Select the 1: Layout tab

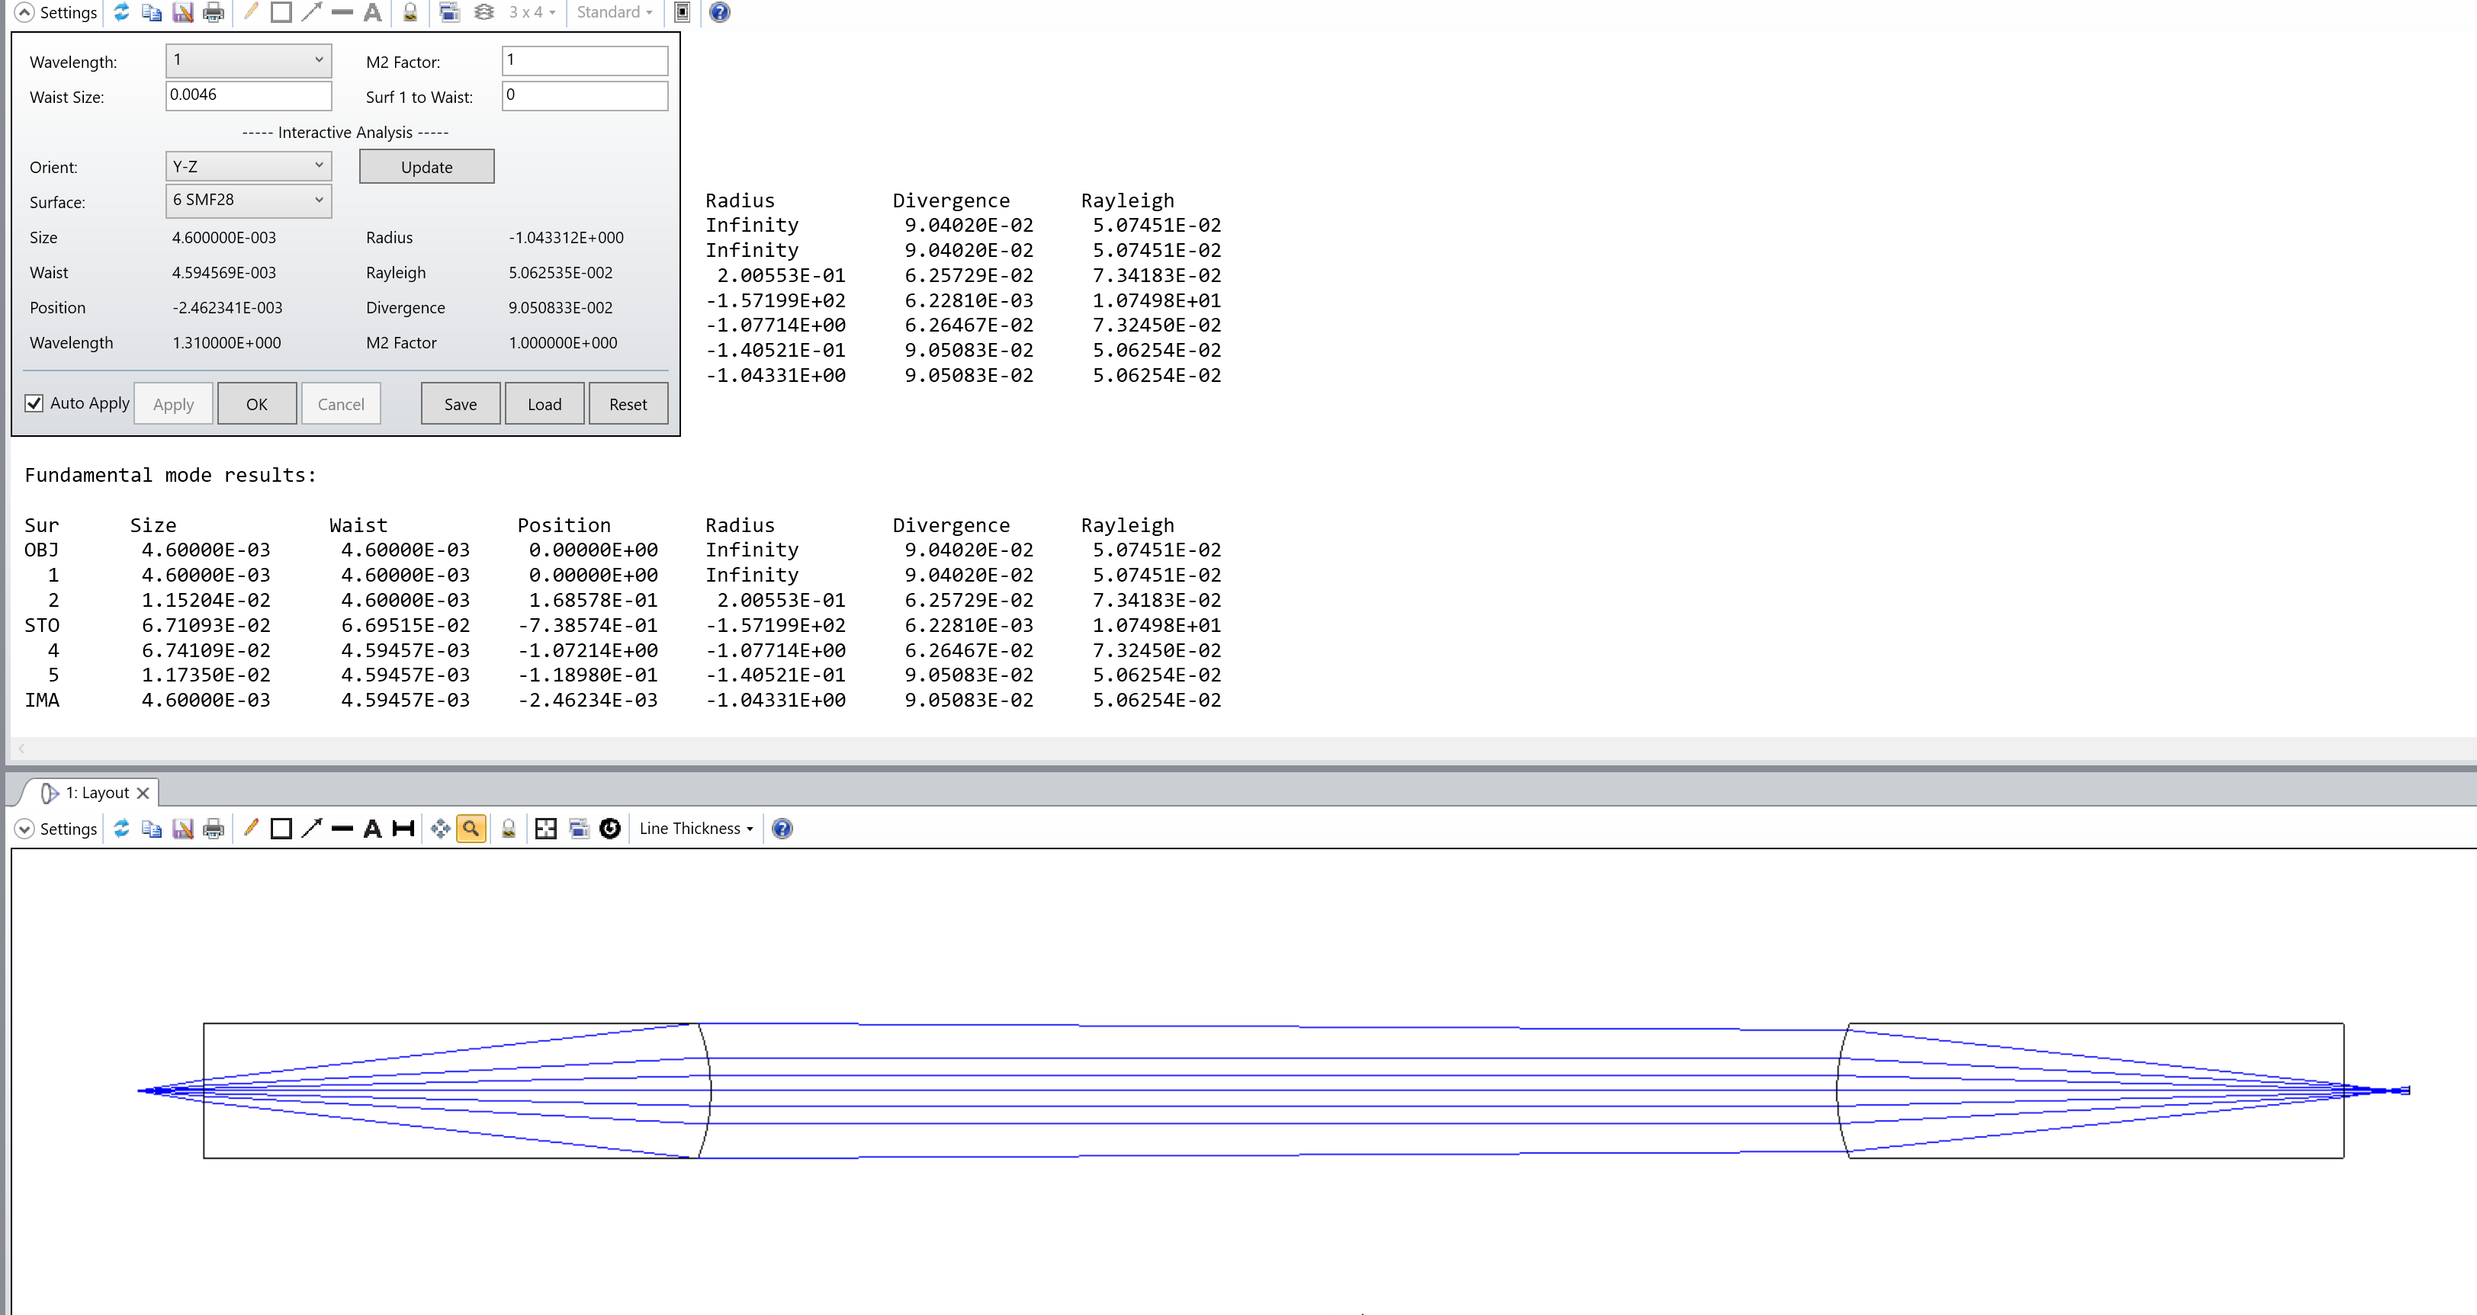click(x=96, y=793)
